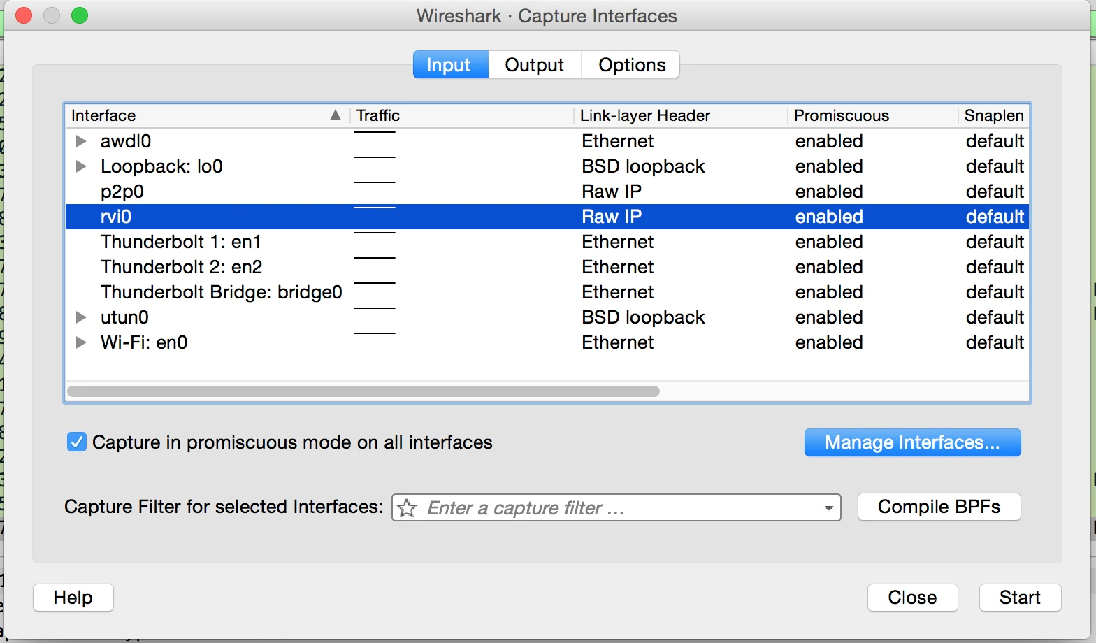Click the Manage Interfaces button
1096x643 pixels.
[912, 442]
